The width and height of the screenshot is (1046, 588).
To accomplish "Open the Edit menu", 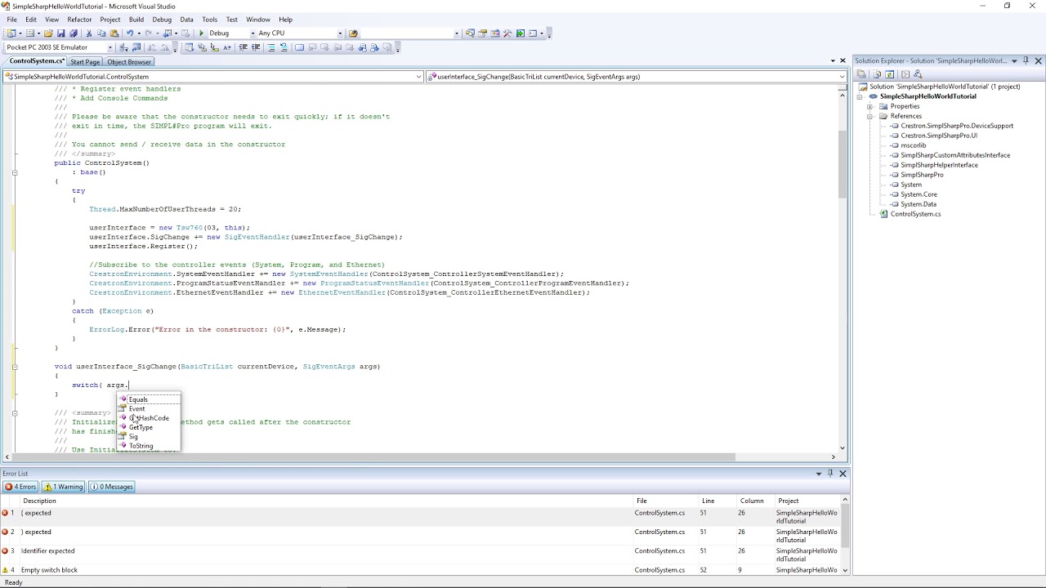I will click(30, 20).
